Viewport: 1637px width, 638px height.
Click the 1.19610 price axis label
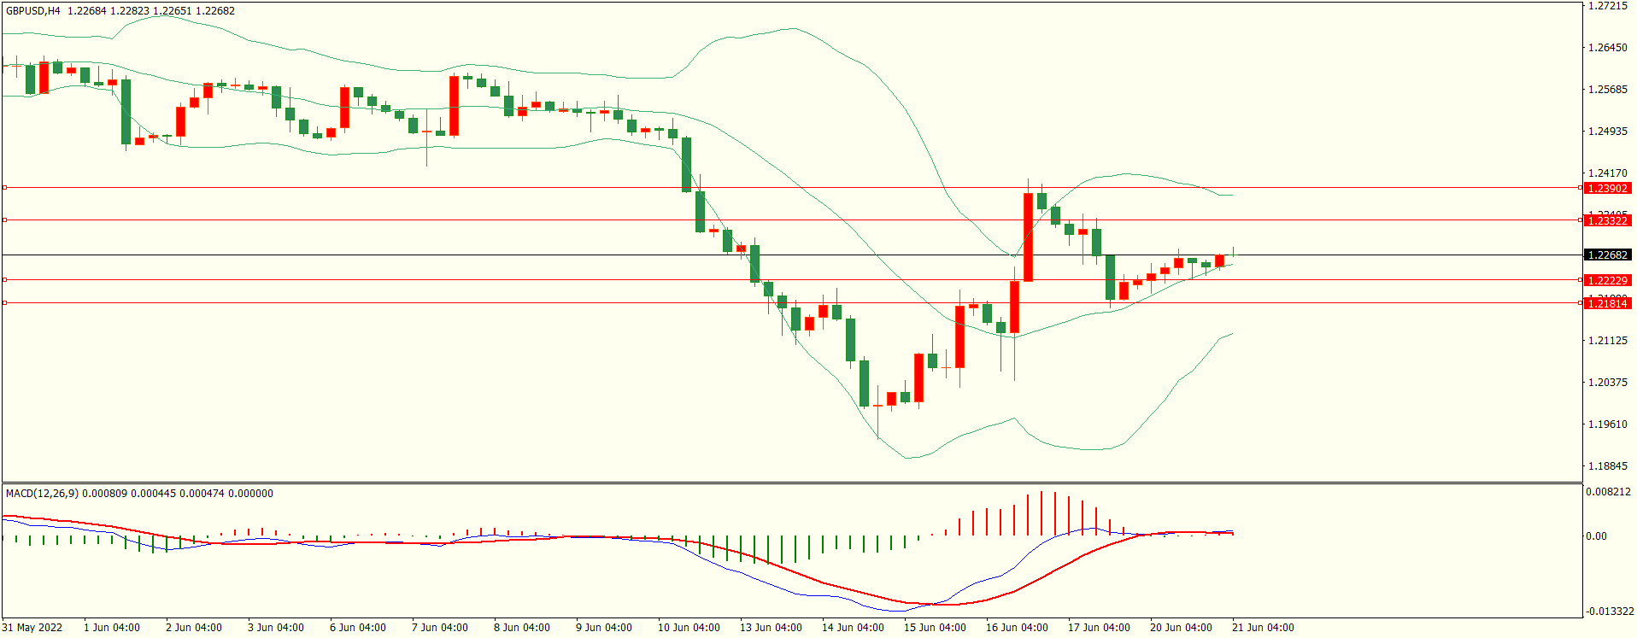(x=1607, y=424)
